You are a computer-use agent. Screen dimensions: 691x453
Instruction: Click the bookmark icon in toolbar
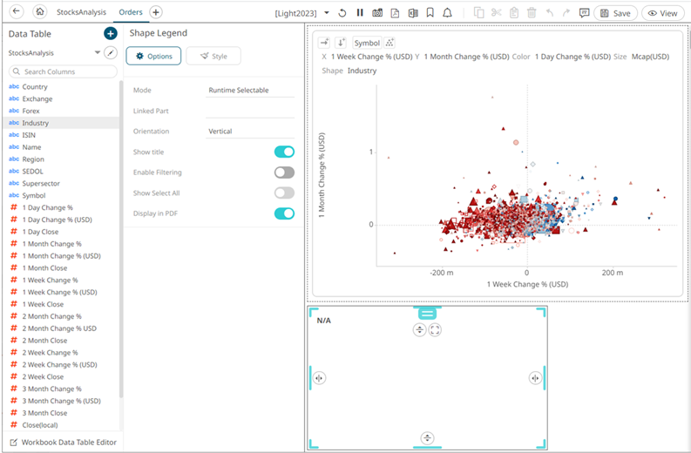430,13
